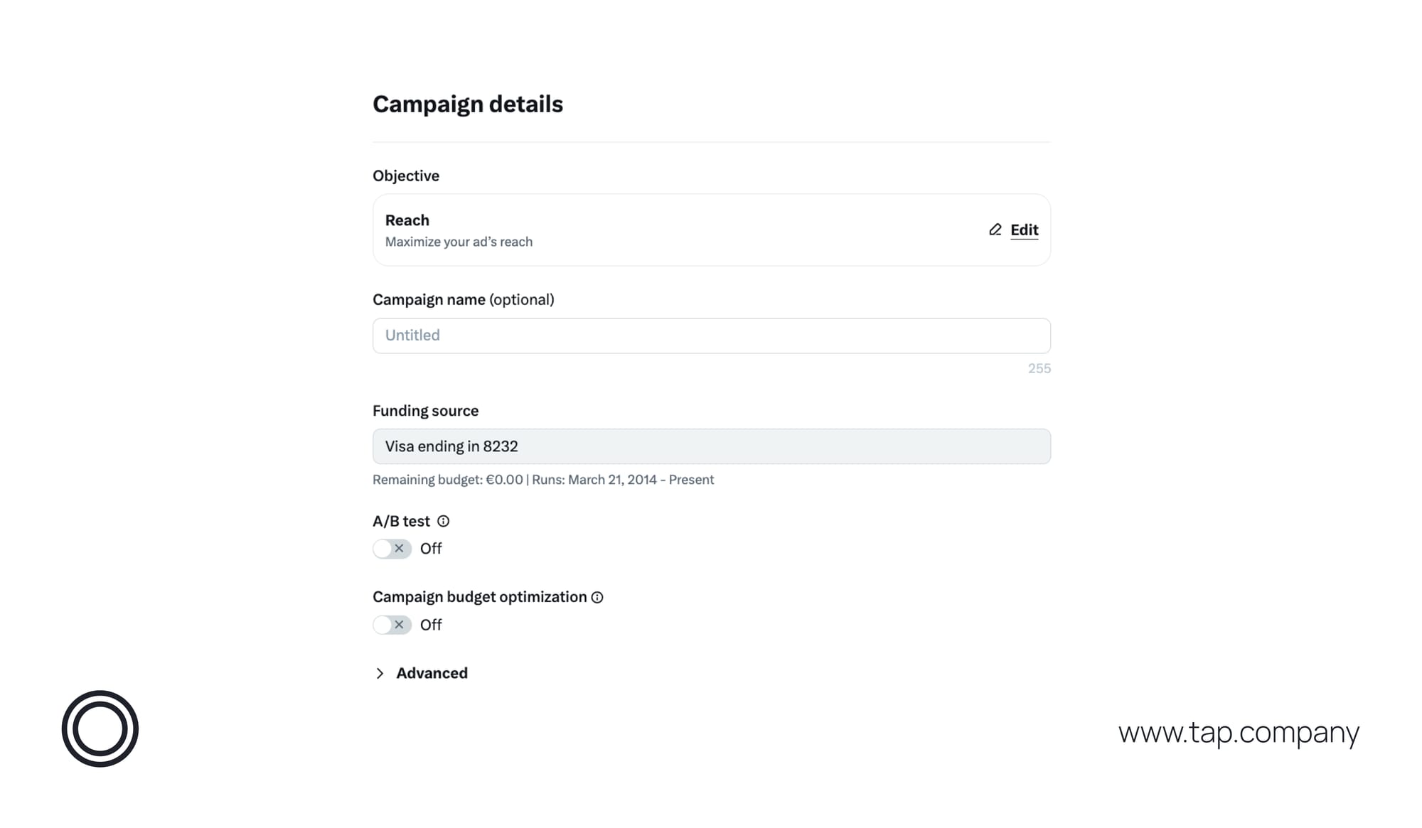This screenshot has height=828, width=1422.
Task: Edit the Reach objective
Action: (x=1023, y=230)
